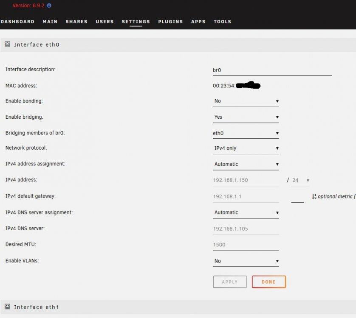The image size is (356, 318).
Task: Open the Network protocol dropdown
Action: 246,148
